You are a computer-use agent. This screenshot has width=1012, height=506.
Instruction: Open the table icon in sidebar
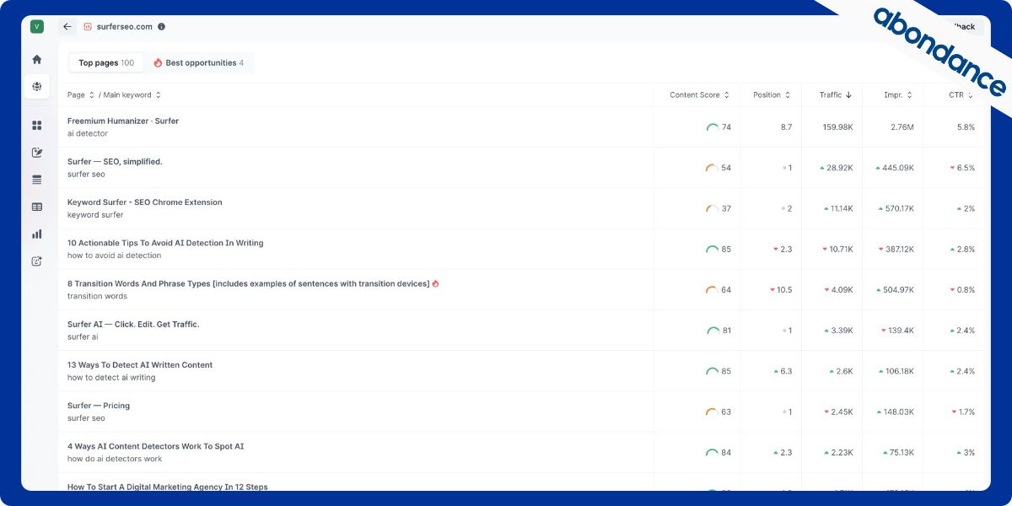coord(36,207)
